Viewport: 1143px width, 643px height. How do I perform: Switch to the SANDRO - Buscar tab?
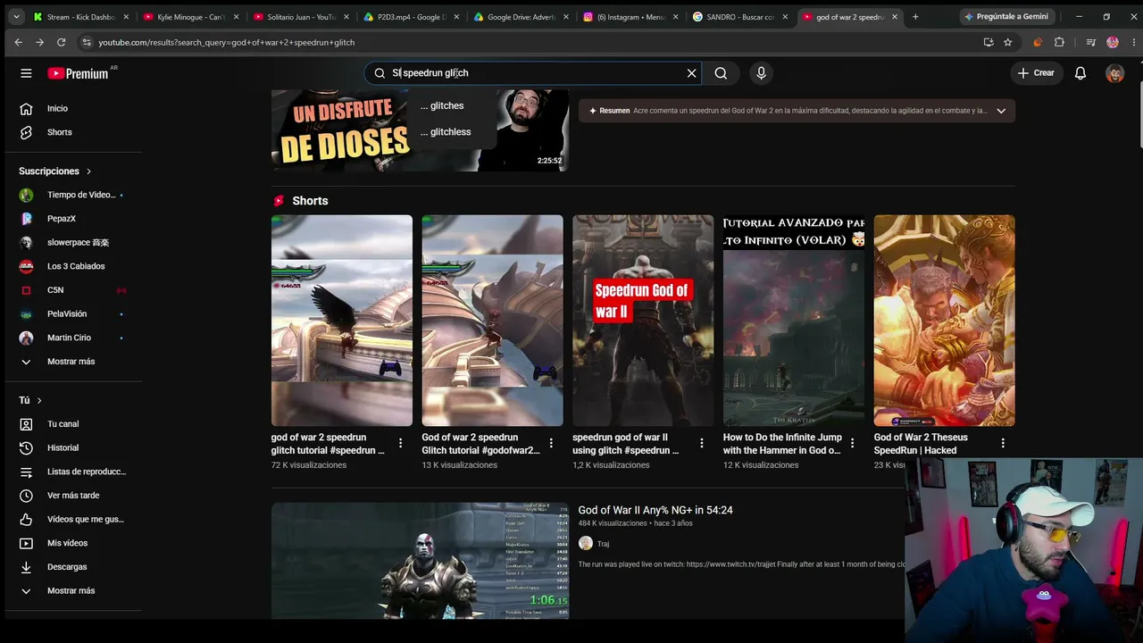click(x=740, y=16)
